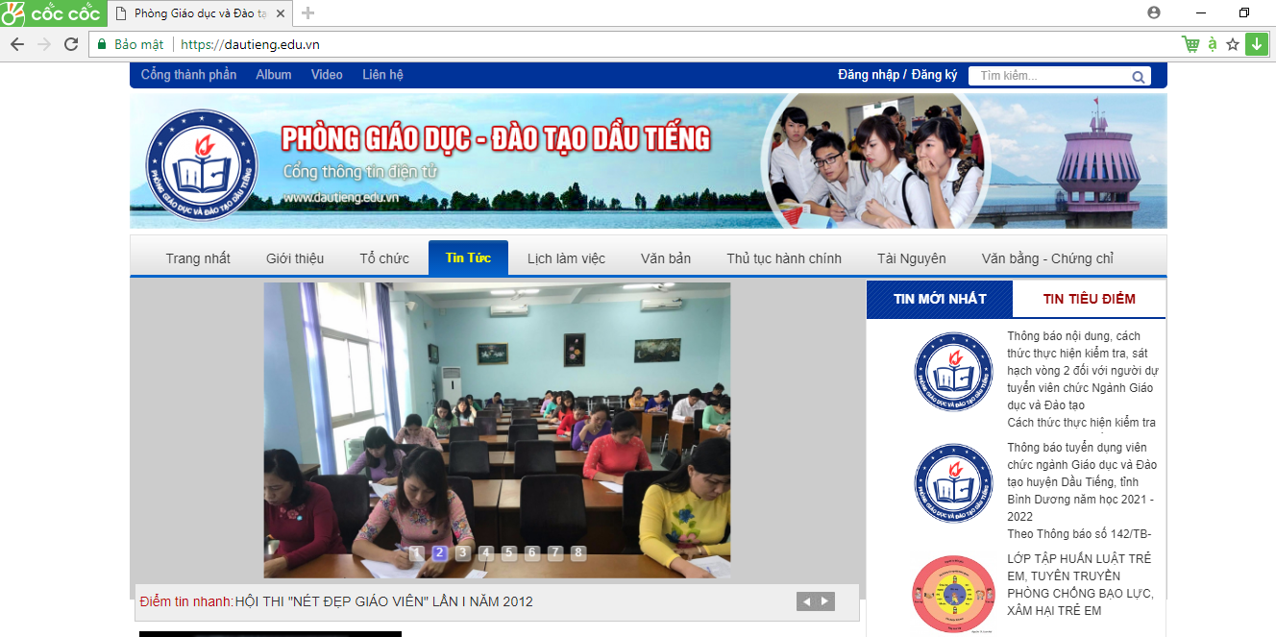Open the Cổng thành phần link

188,75
